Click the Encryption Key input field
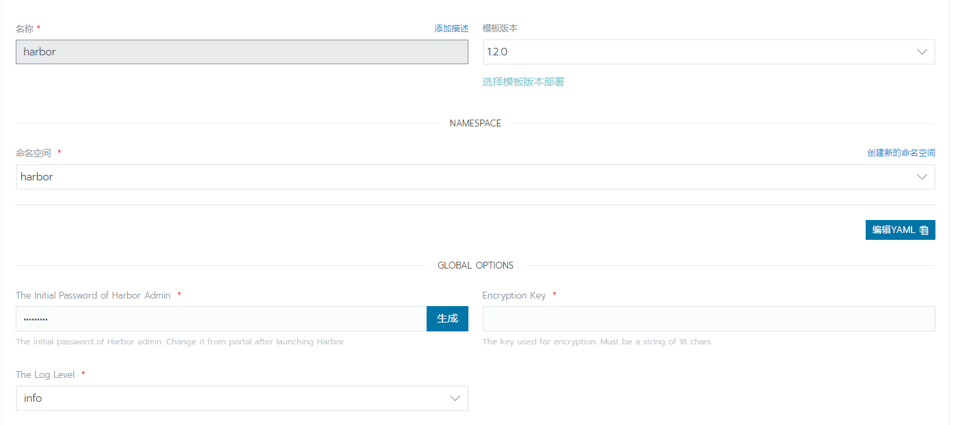 (708, 318)
